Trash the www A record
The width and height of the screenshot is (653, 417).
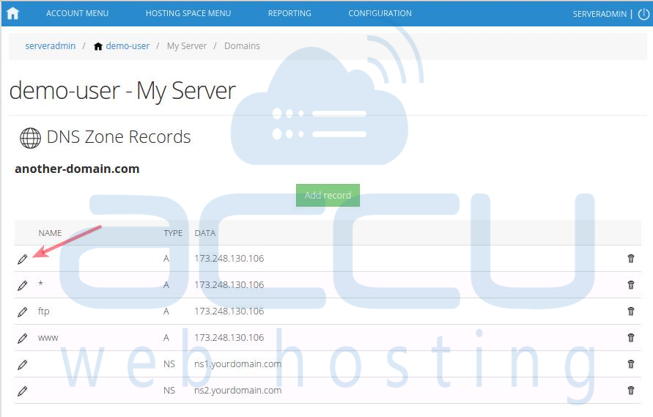(630, 338)
